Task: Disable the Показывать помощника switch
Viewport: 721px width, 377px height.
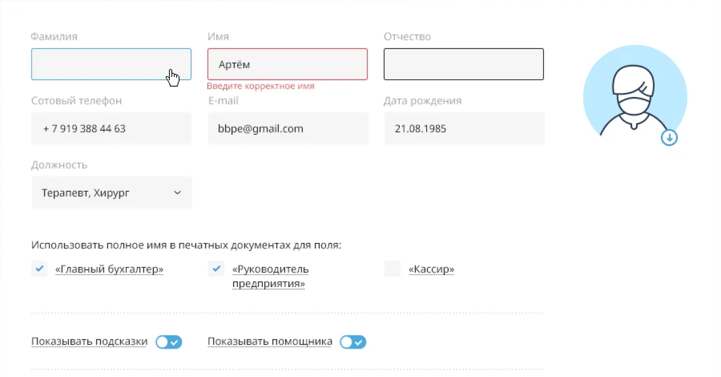Action: click(353, 342)
